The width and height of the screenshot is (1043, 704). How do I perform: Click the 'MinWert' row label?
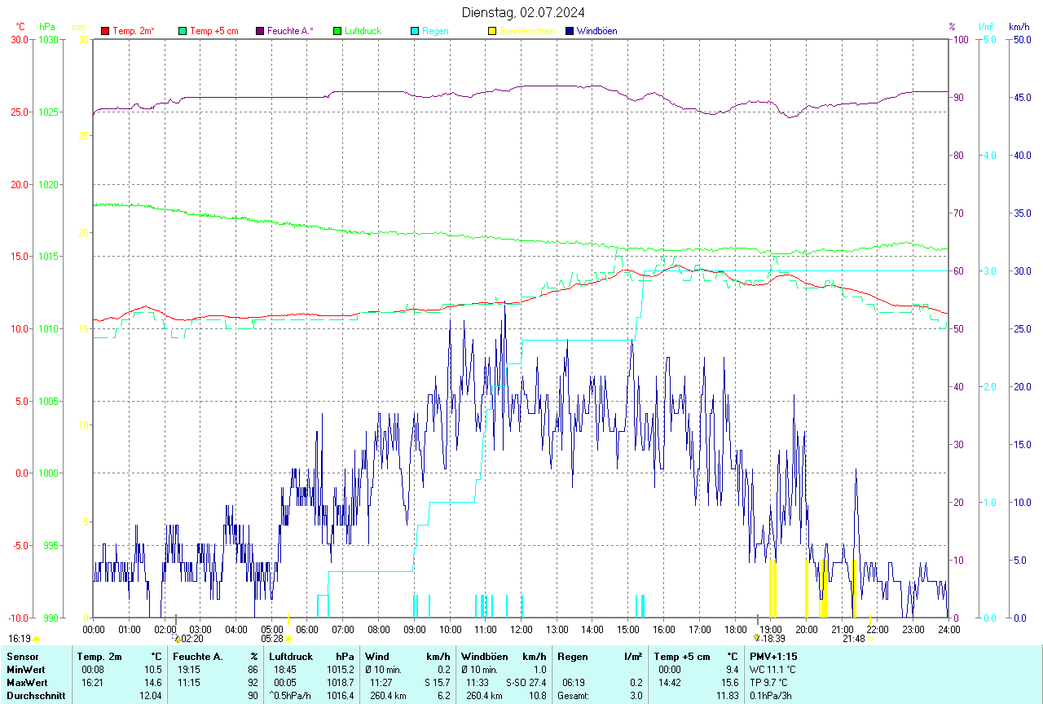click(x=25, y=669)
